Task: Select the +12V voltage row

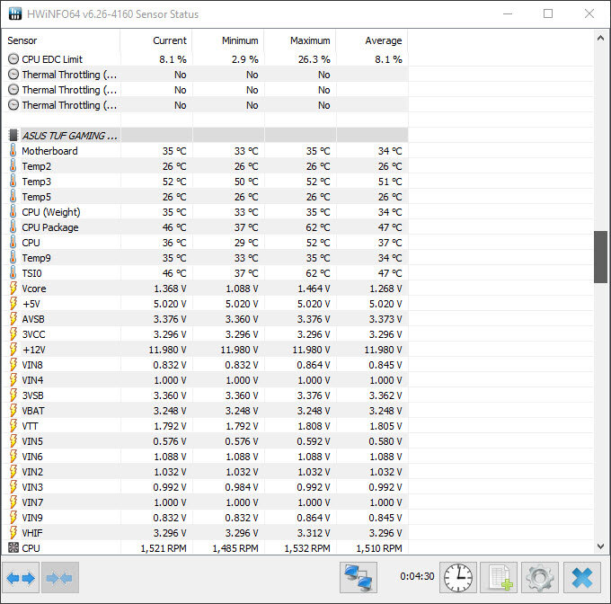Action: tap(34, 350)
